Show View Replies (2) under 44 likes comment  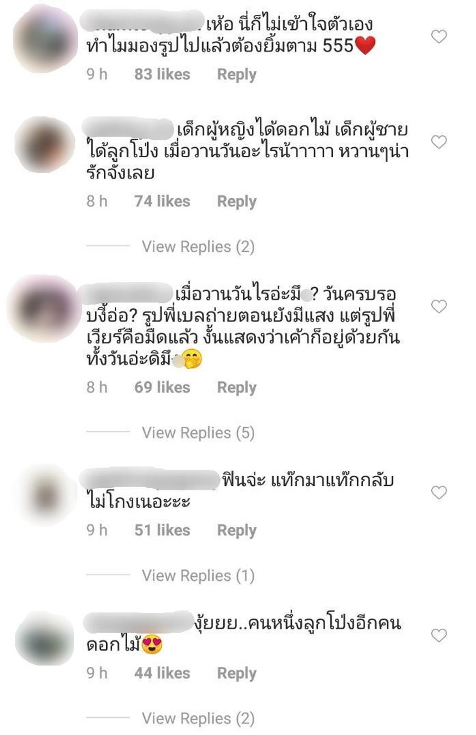[198, 718]
